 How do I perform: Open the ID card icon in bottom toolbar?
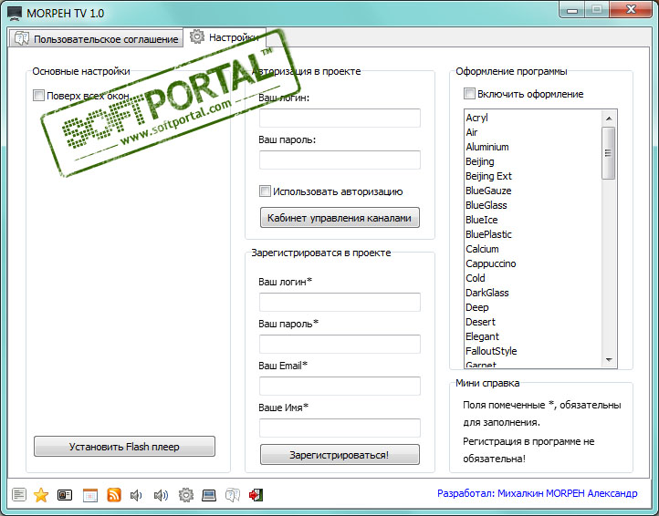(65, 495)
